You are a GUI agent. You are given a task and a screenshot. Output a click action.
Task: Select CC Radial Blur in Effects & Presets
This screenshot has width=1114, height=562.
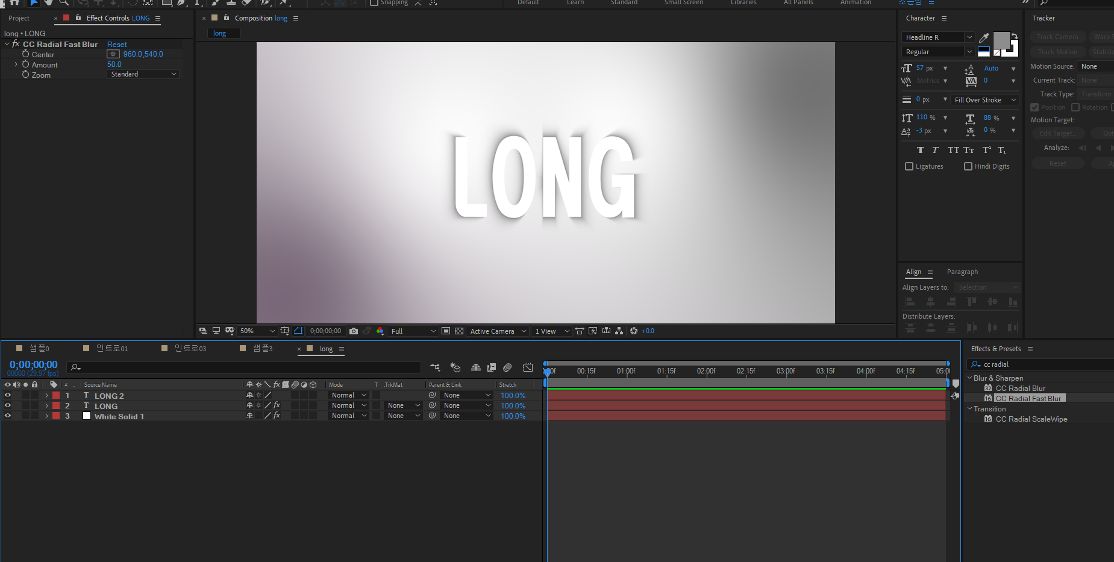(1020, 389)
